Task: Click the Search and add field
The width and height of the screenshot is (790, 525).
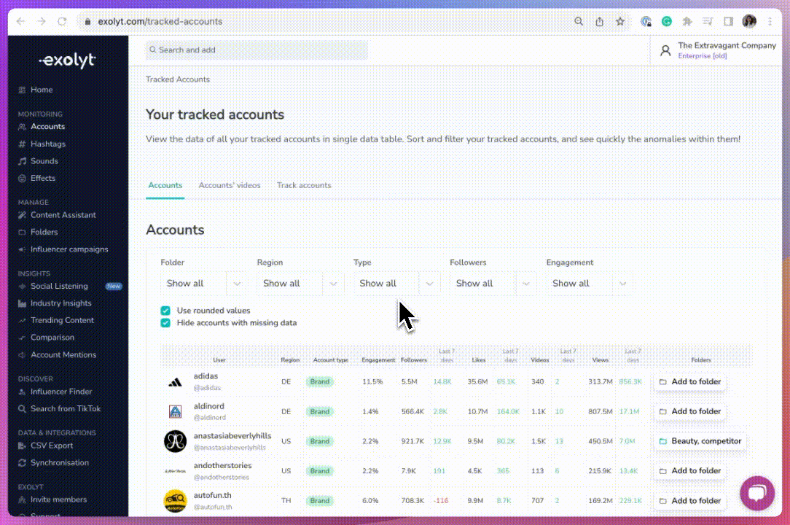Action: [257, 50]
